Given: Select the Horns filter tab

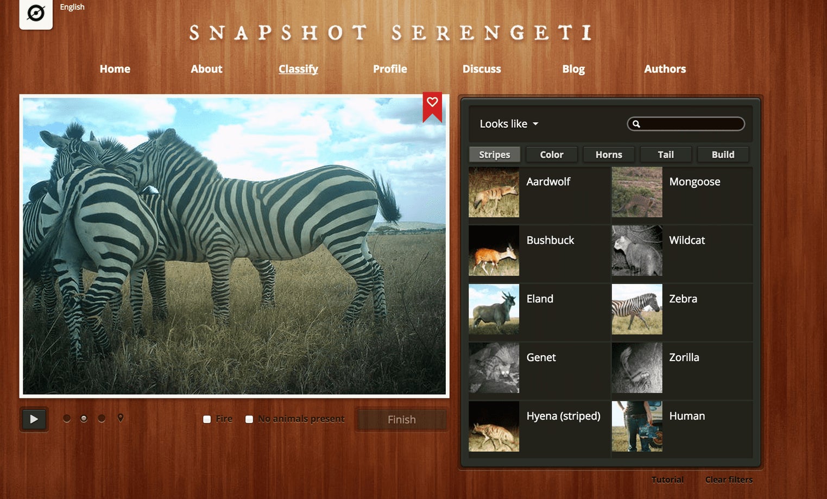Looking at the screenshot, I should tap(609, 155).
